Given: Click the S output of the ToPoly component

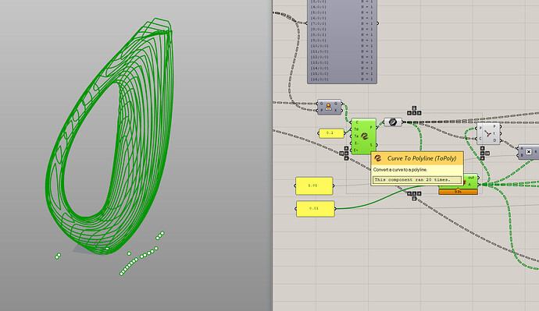Looking at the screenshot, I should point(371,145).
